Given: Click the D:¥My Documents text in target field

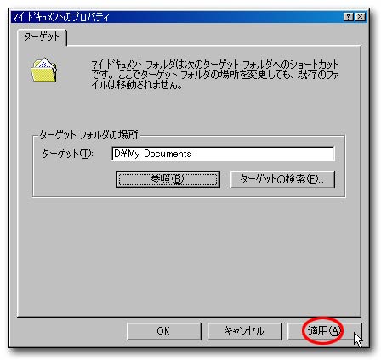Looking at the screenshot, I should (152, 154).
